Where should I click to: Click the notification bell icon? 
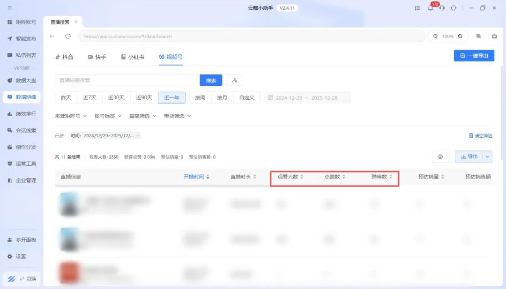point(430,8)
